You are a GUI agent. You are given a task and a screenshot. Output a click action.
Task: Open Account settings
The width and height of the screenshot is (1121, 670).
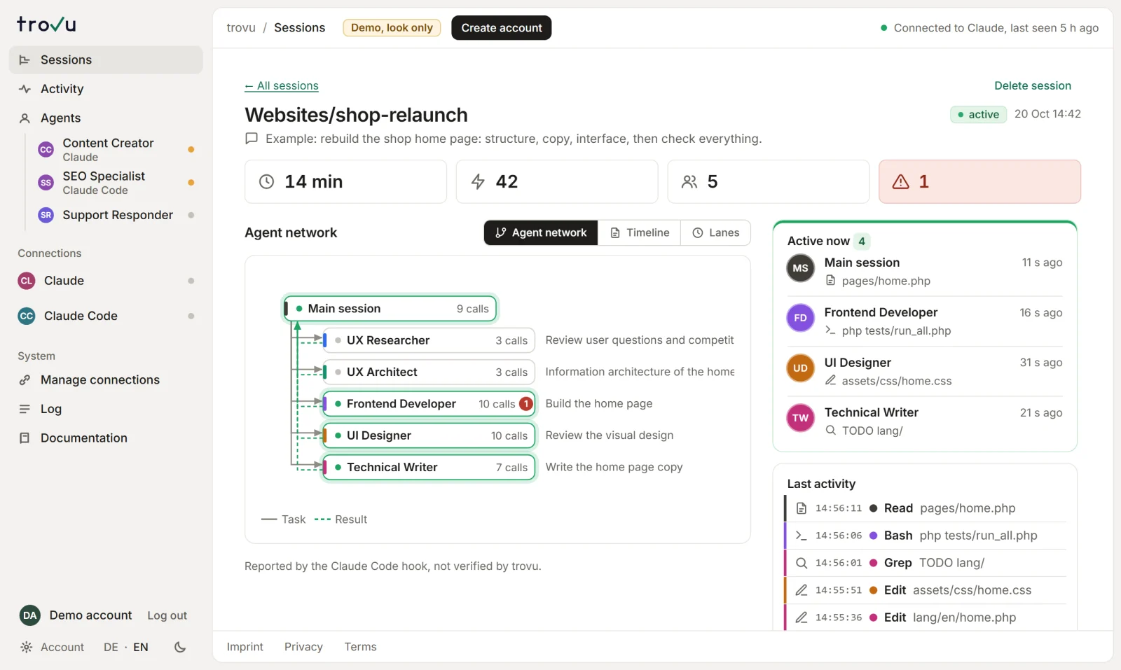coord(53,647)
